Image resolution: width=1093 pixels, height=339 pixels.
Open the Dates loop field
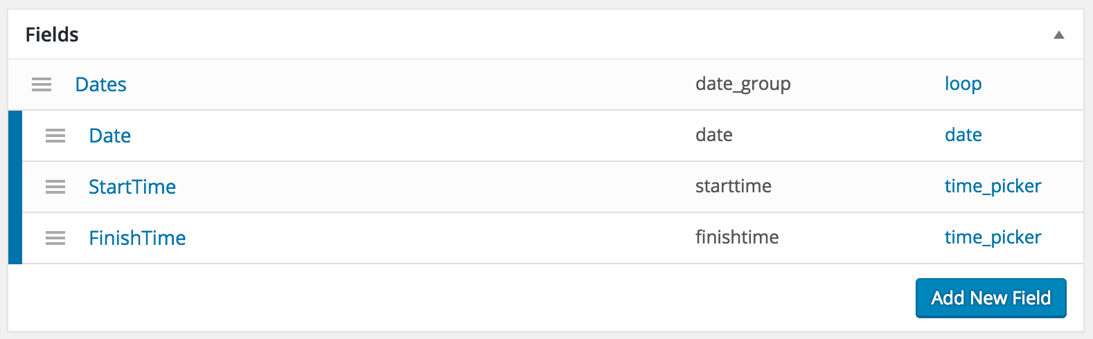(x=100, y=84)
